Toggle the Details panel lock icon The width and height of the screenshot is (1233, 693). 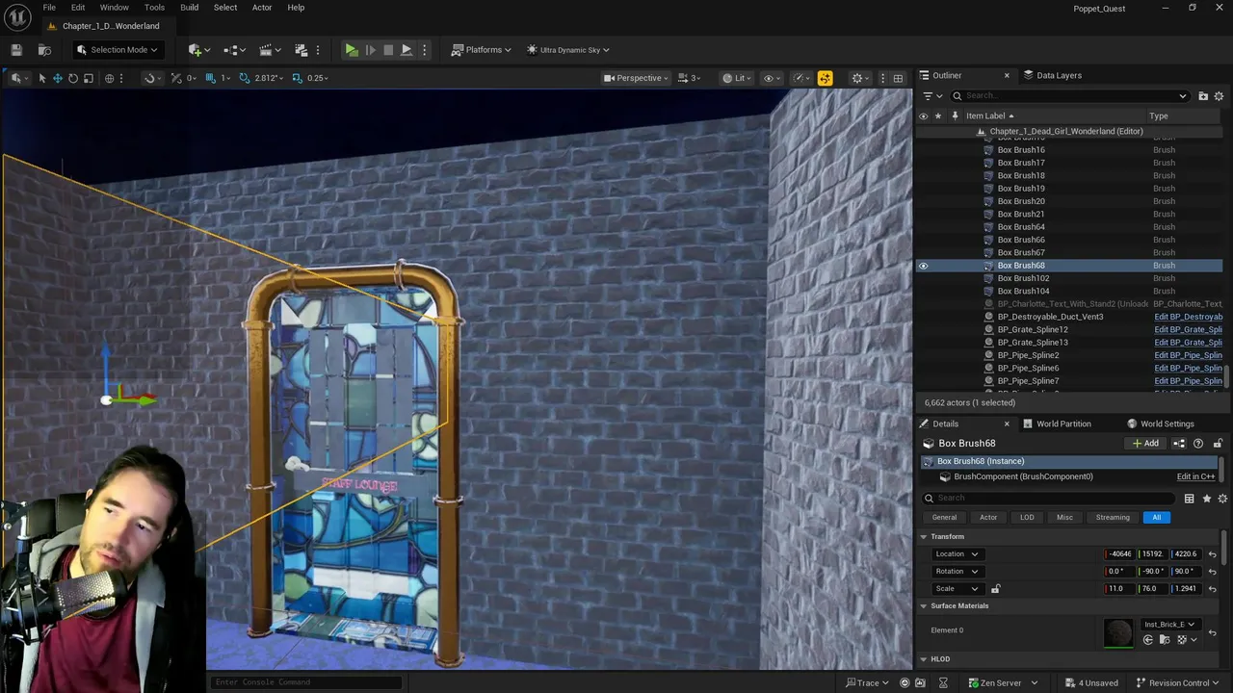(1218, 444)
